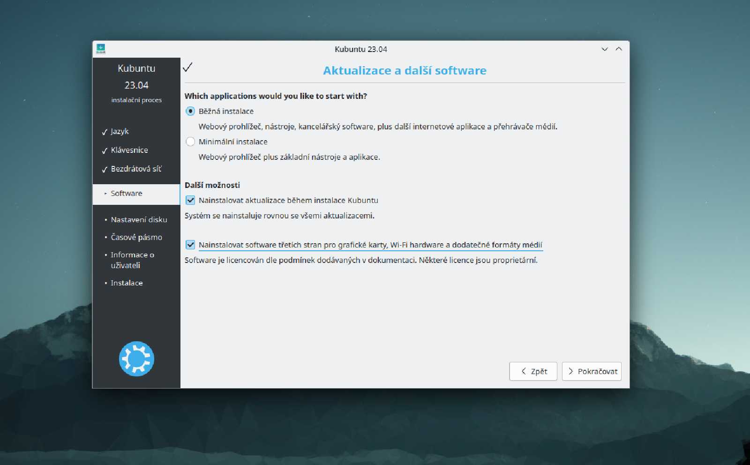Click the question 'Which applications would you like to start with?'
The width and height of the screenshot is (750, 465).
[x=276, y=96]
